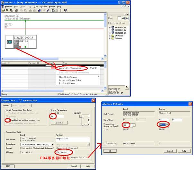The image size is (194, 170).
Task: Close the Properties S7 connection dialog
Action: click(93, 100)
